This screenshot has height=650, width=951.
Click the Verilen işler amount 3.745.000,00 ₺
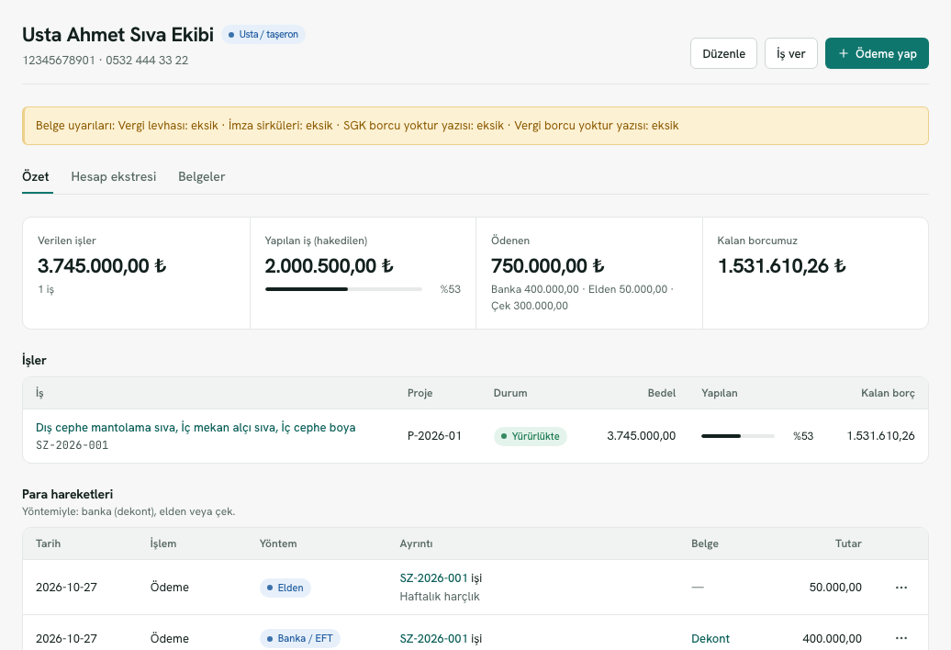click(102, 265)
